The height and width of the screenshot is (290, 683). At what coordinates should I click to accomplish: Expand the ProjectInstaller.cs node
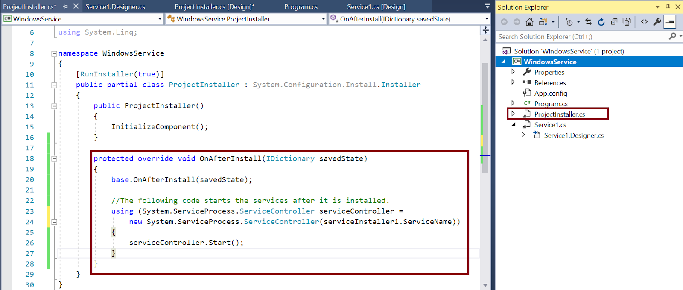click(x=513, y=114)
